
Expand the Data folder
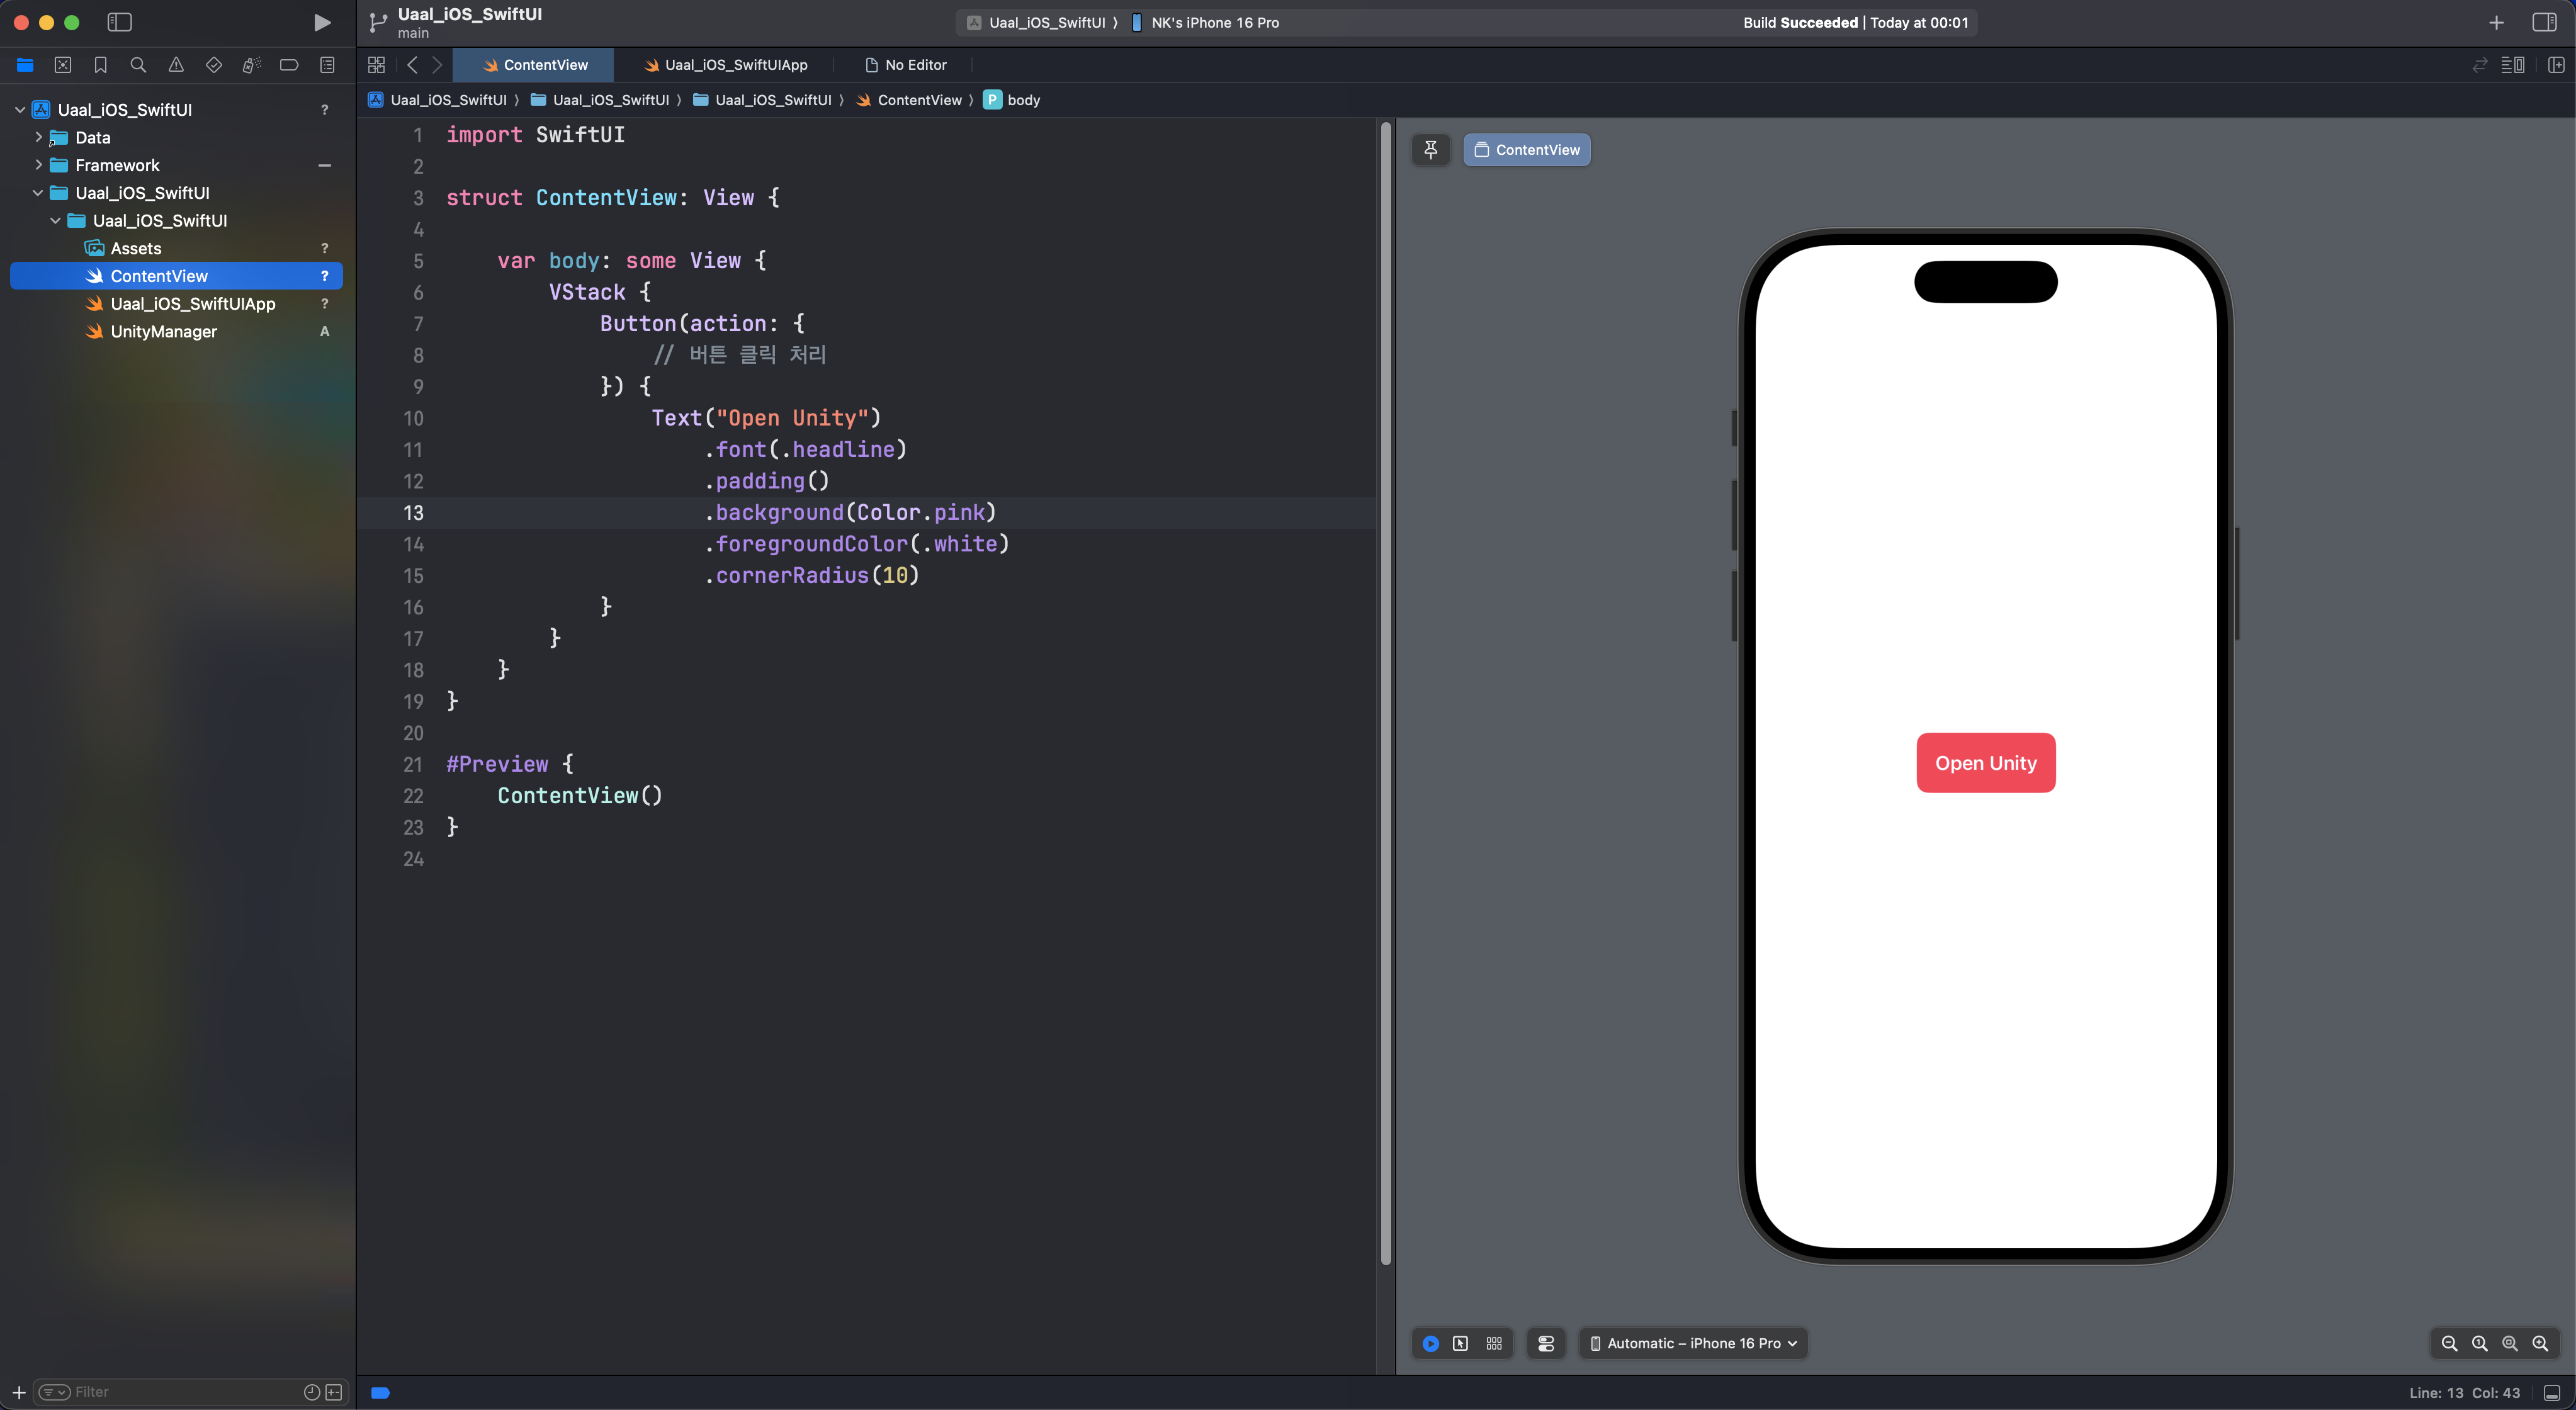pos(39,137)
